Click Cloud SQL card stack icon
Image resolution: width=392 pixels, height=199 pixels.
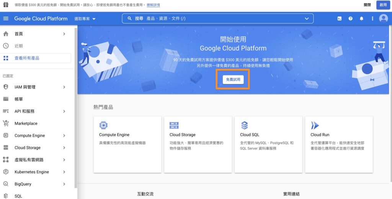(244, 125)
